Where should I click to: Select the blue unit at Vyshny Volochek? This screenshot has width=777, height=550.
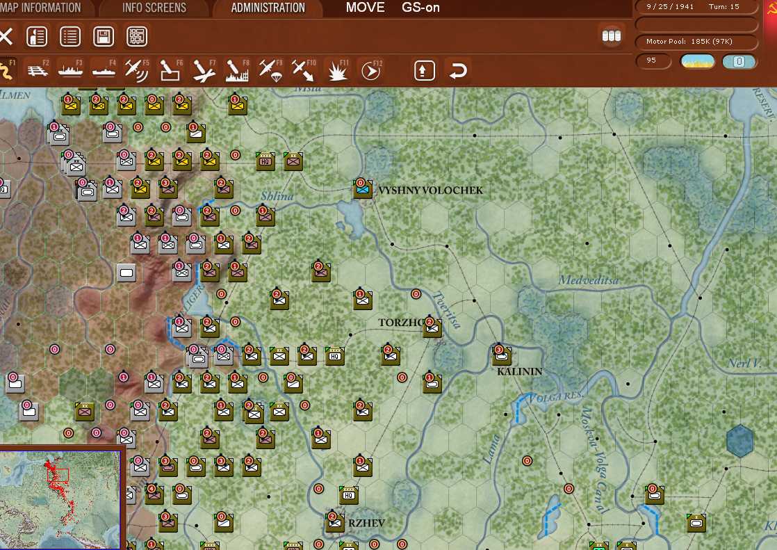tap(363, 189)
